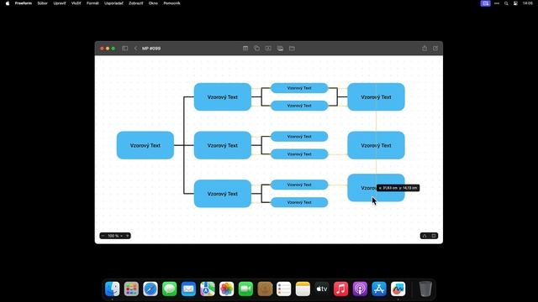The height and width of the screenshot is (302, 538).
Task: Insert a file via folder icon
Action: coord(292,49)
